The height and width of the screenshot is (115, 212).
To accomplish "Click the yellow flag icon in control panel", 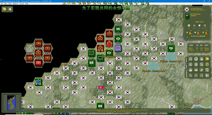I will click(207, 59).
